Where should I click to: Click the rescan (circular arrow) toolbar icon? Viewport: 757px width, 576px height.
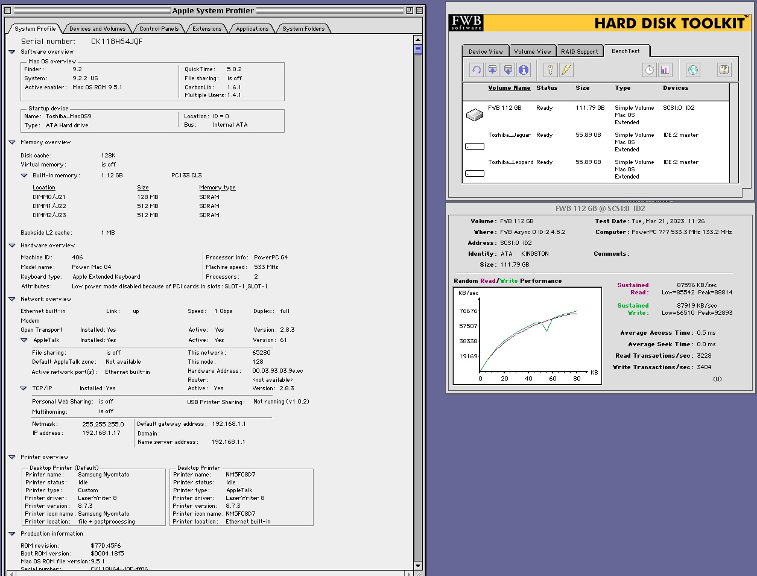pos(477,70)
